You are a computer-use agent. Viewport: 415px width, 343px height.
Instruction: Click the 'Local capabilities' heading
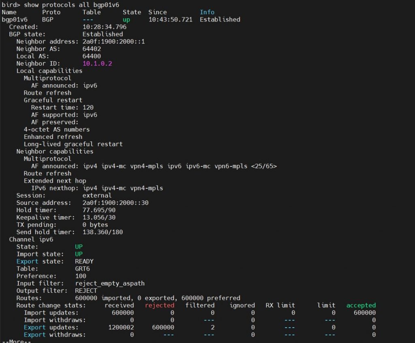tap(49, 71)
